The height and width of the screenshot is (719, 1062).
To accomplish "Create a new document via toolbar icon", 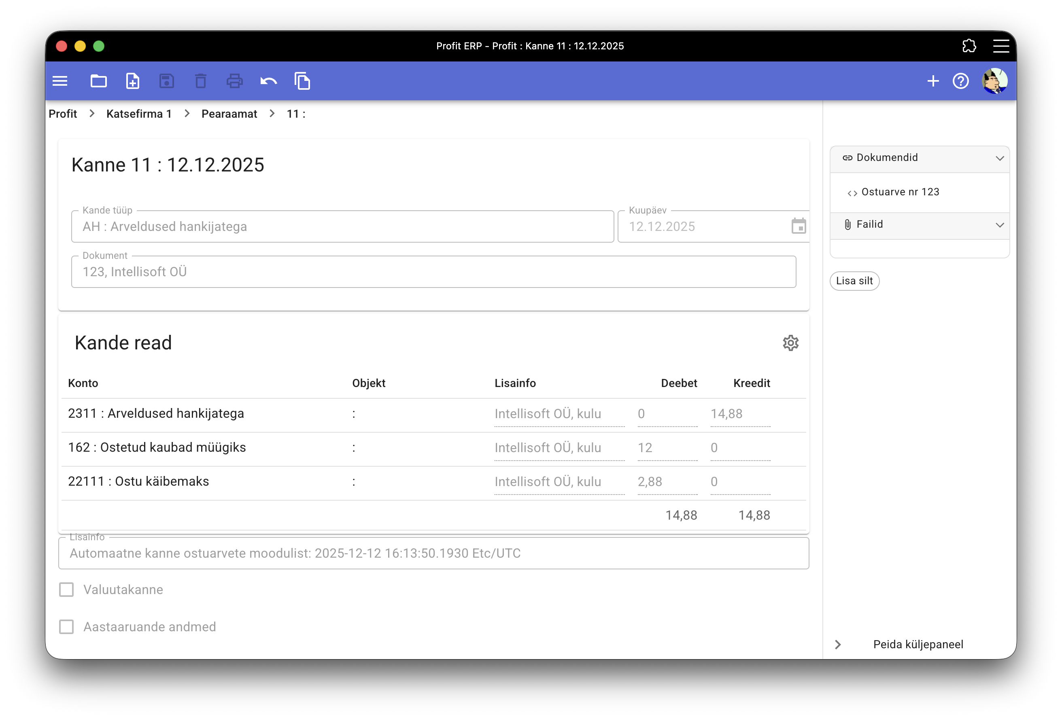I will (132, 81).
